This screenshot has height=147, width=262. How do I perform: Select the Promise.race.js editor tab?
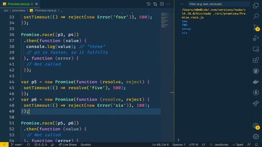tap(20, 4)
